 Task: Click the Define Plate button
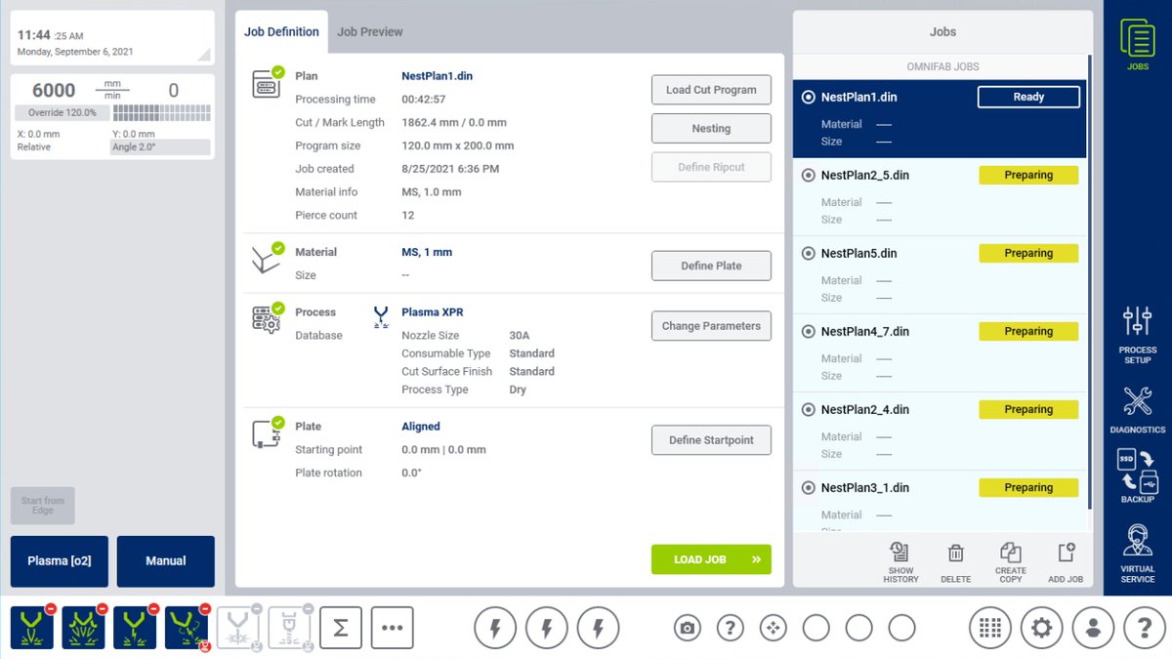pos(711,266)
